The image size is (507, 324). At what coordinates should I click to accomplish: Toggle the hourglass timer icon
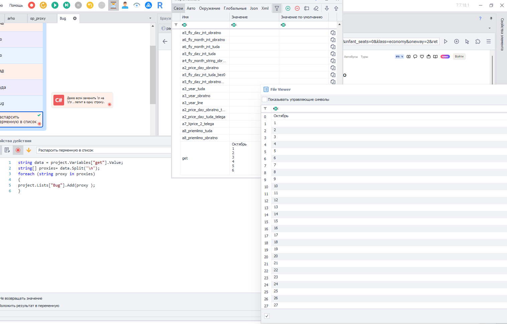coord(114,5)
